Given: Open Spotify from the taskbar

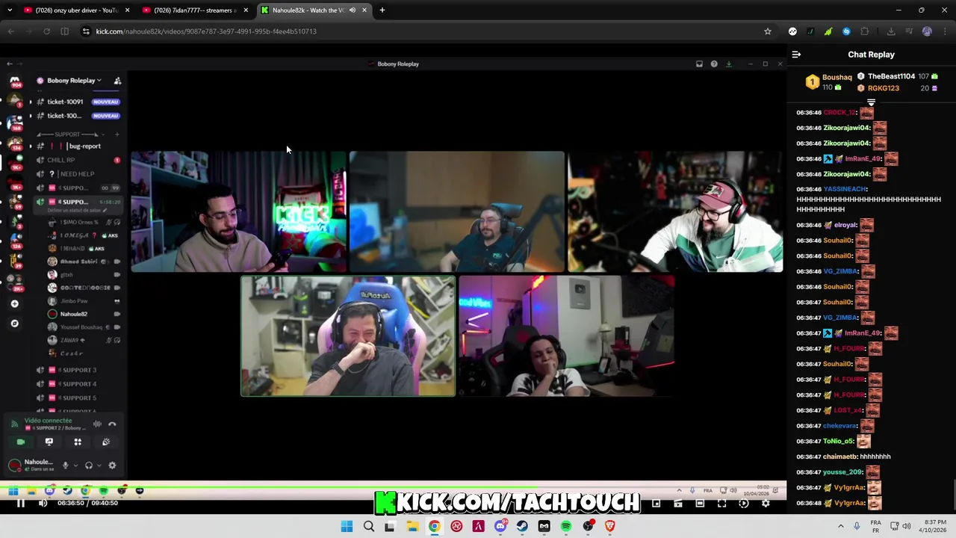Looking at the screenshot, I should [566, 526].
